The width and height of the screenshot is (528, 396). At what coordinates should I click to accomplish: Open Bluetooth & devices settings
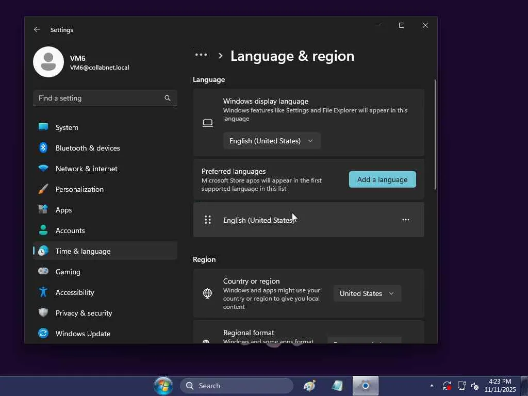105,148
